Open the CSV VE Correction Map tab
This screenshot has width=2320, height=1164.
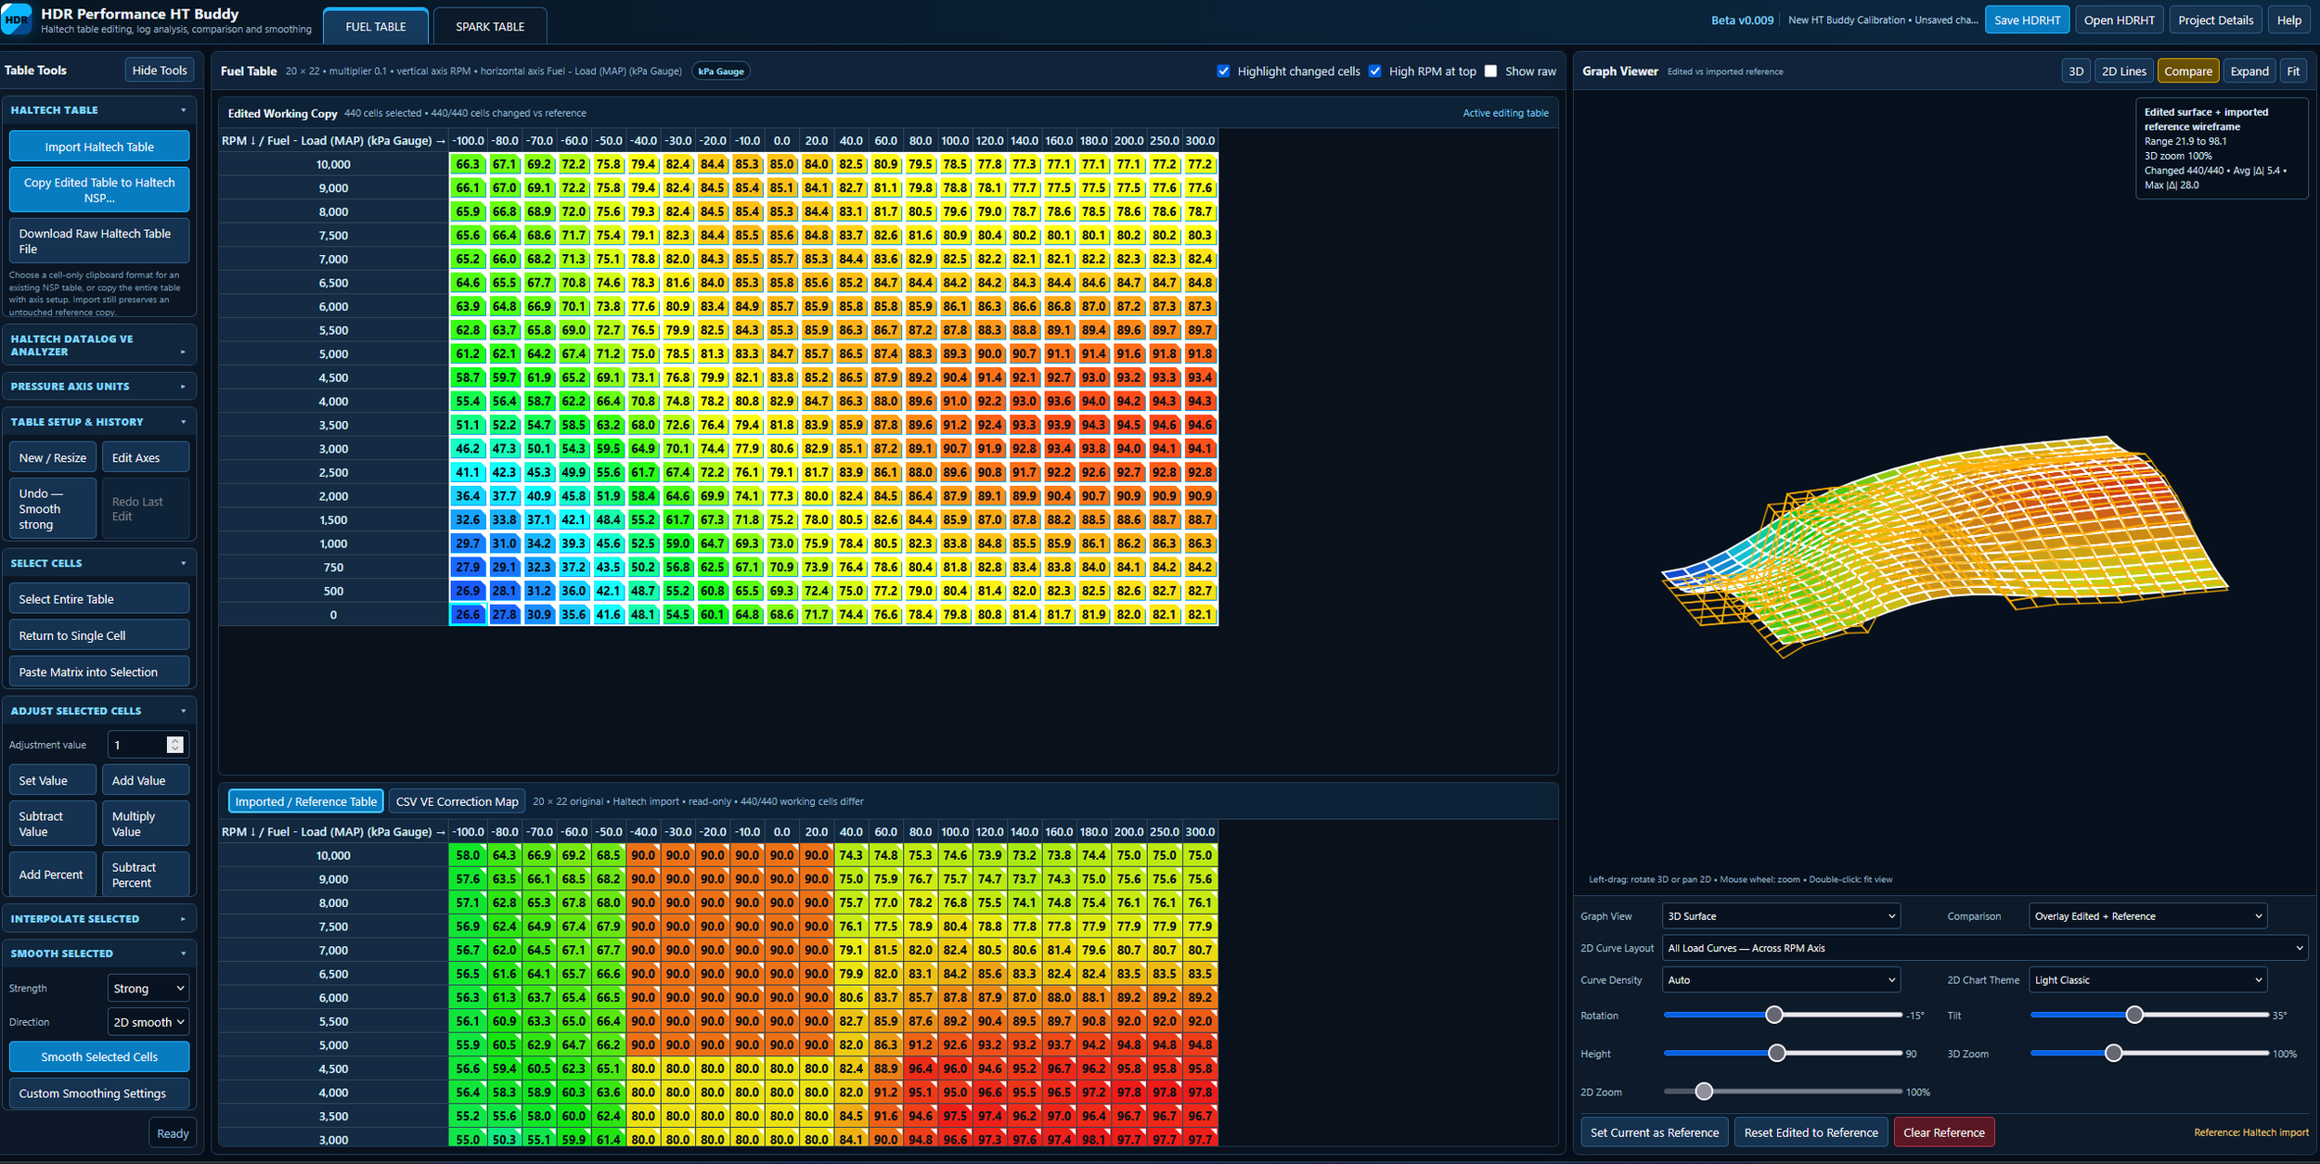point(457,801)
